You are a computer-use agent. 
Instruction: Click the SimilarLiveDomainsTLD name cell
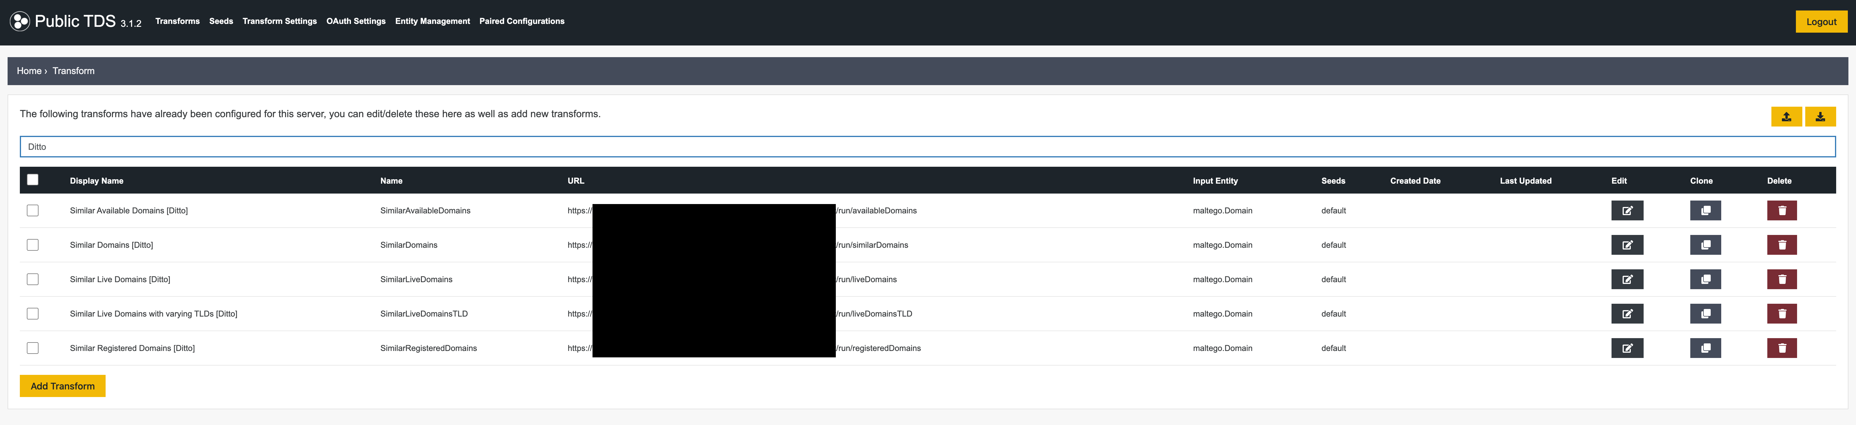(x=424, y=314)
